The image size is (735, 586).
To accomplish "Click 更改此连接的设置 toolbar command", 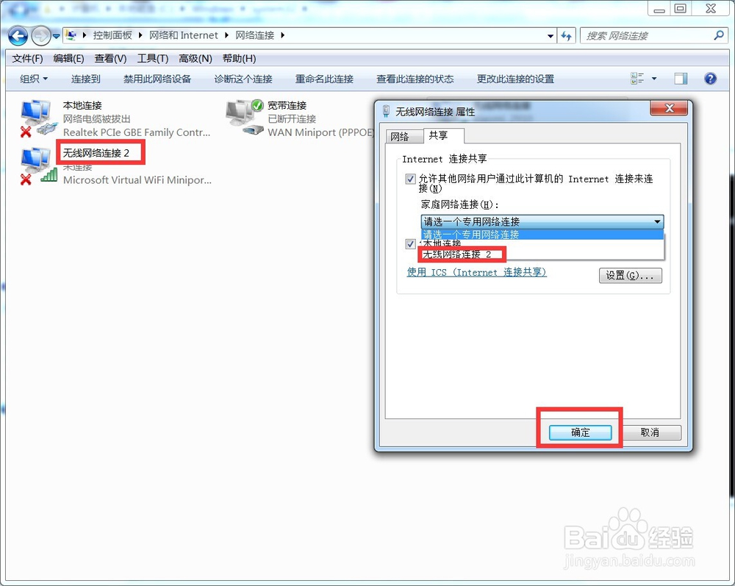I will (x=516, y=79).
